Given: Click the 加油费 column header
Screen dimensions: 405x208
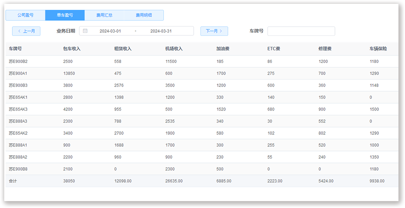Looking at the screenshot, I should [223, 49].
